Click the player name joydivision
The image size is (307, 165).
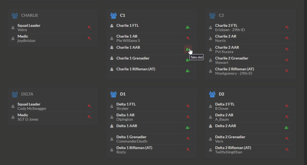pyautogui.click(x=26, y=41)
